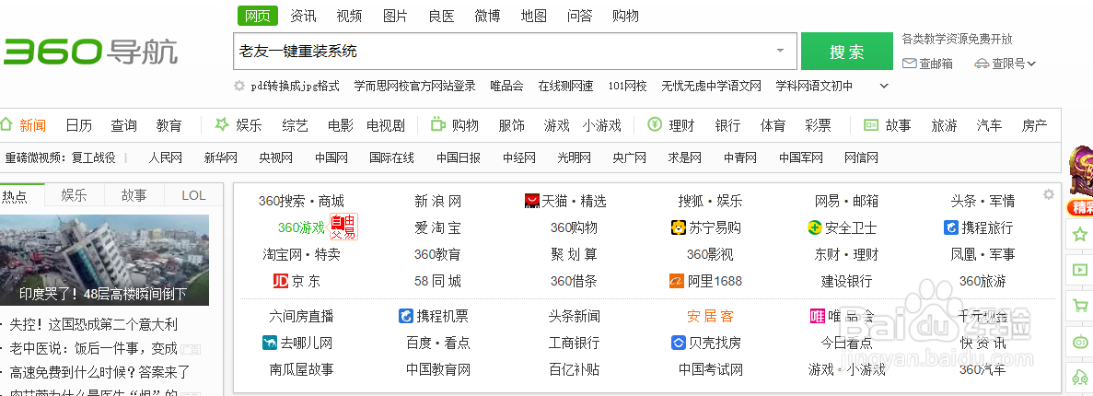1093x396 pixels.
Task: Switch to the 资讯 search tab
Action: tap(303, 16)
